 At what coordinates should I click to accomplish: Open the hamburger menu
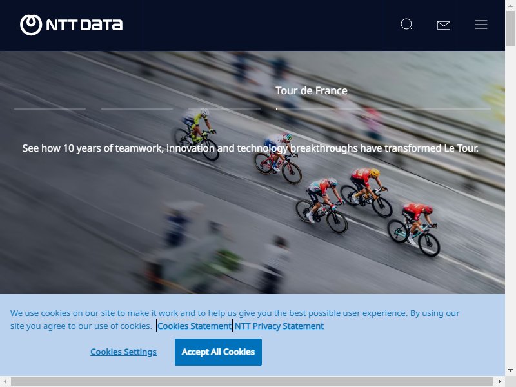click(481, 25)
